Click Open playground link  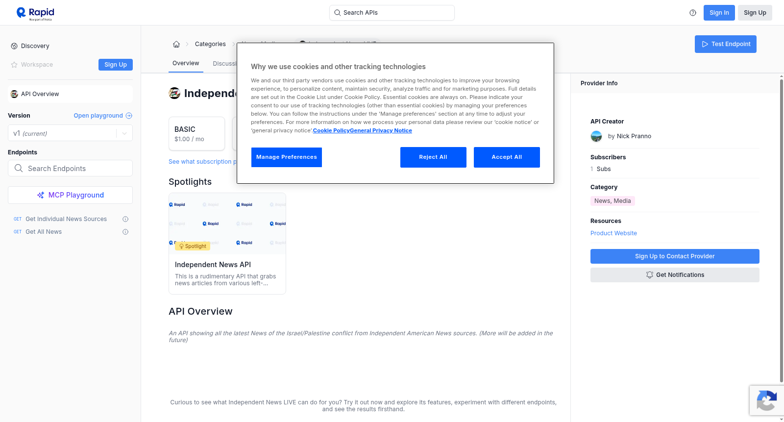[x=103, y=116]
